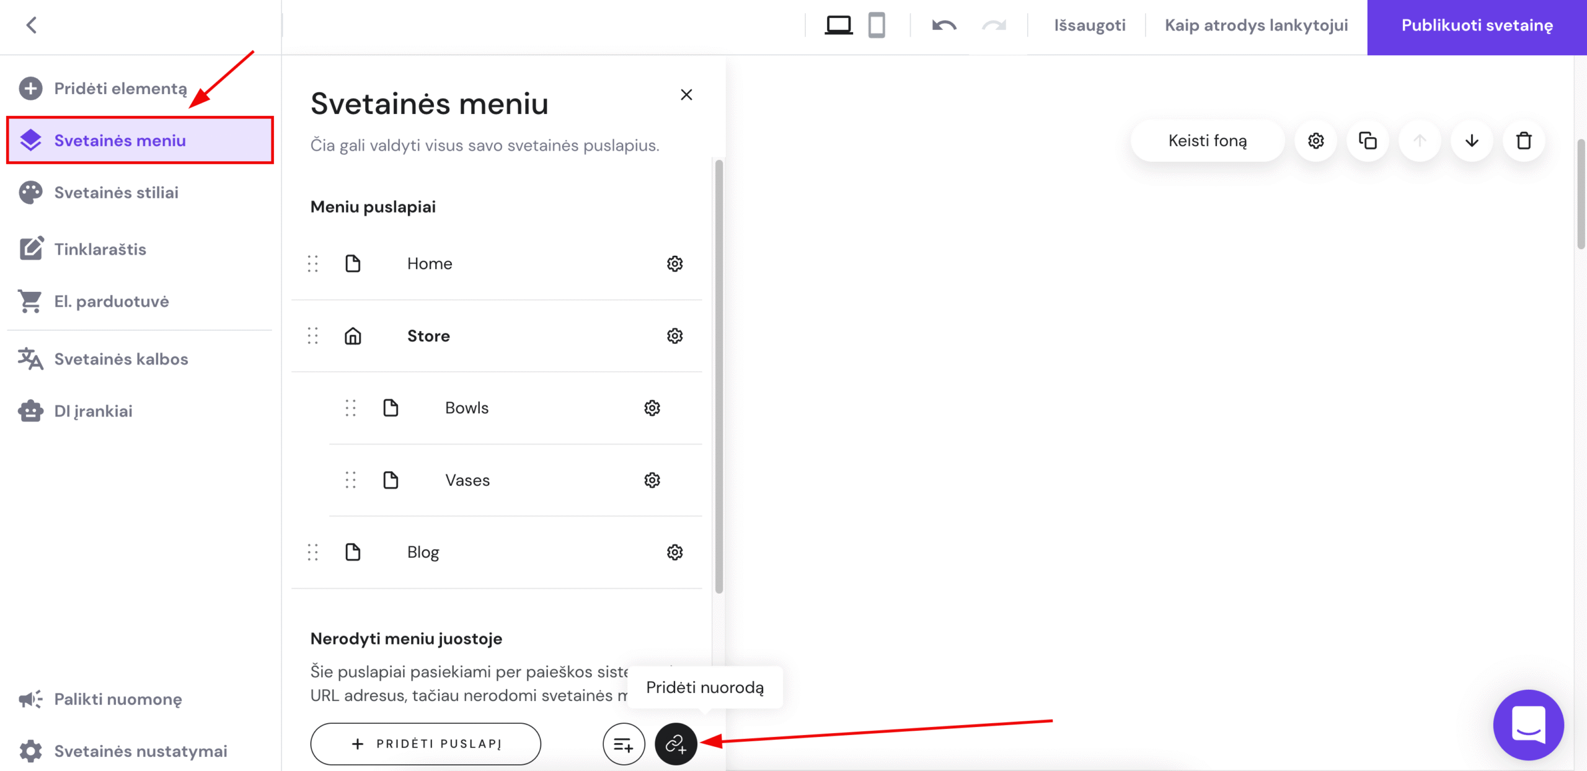Click Pridėti puslapį button
1587x771 pixels.
click(426, 744)
